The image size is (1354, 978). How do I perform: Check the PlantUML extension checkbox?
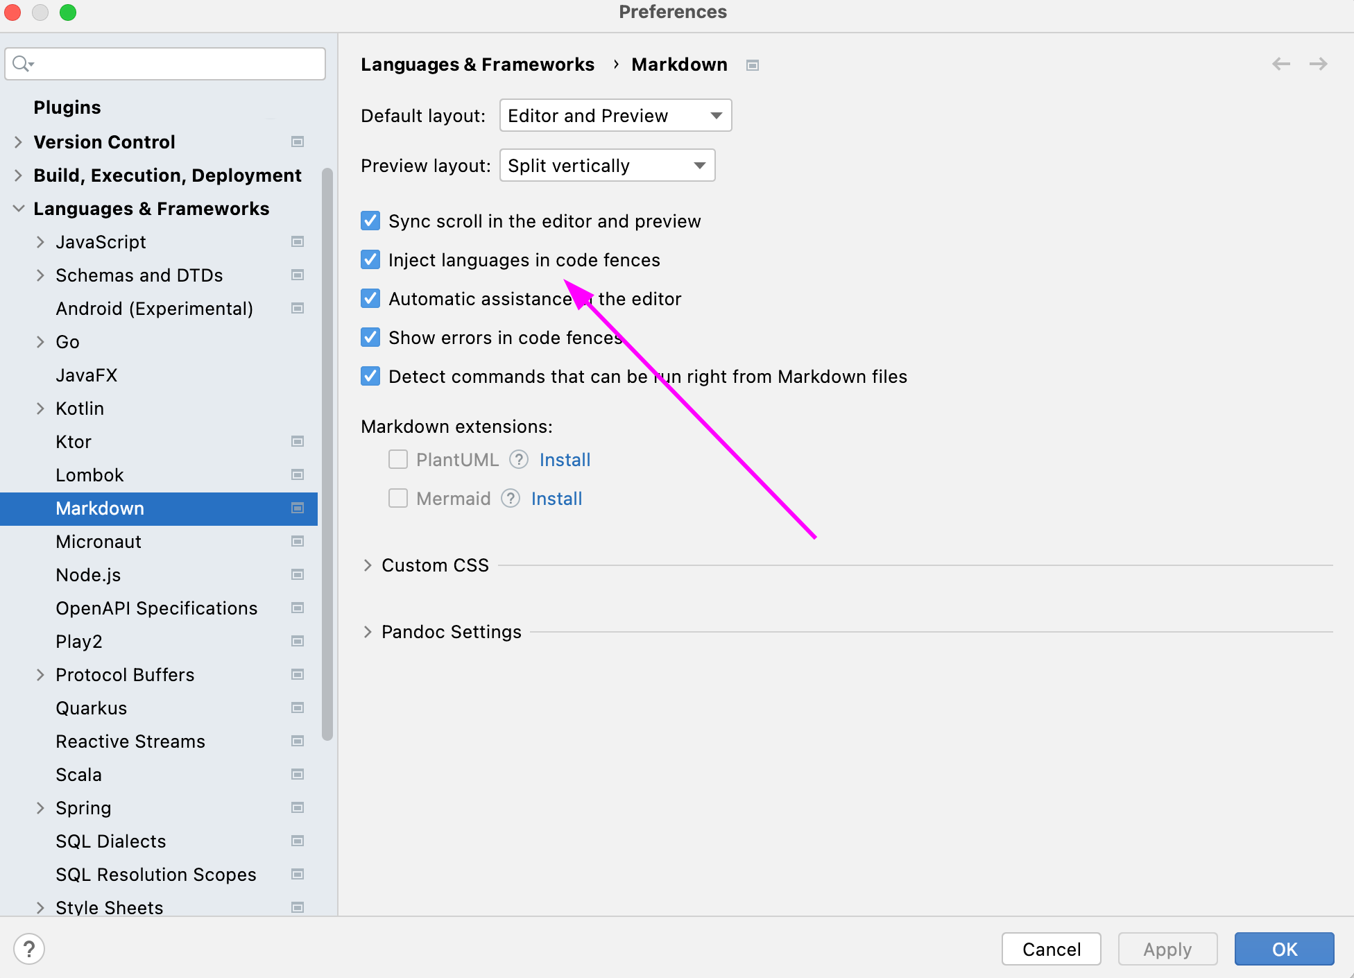tap(398, 459)
